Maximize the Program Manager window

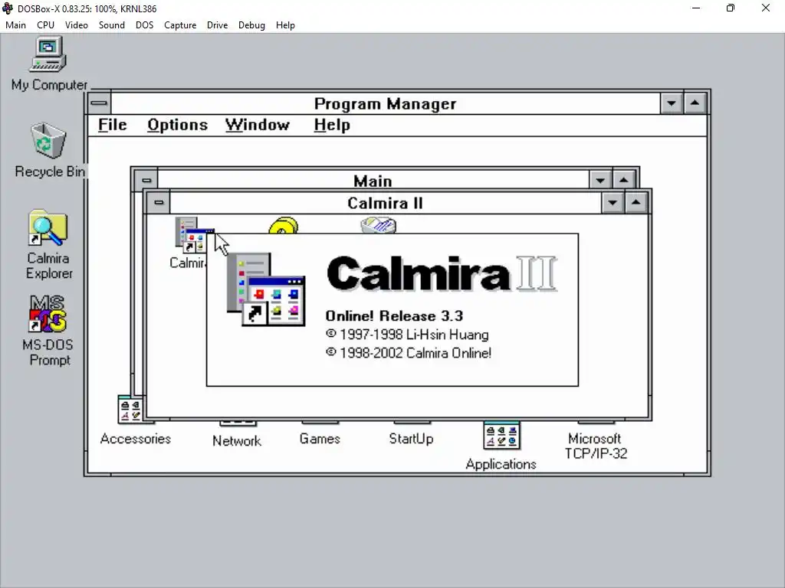coord(695,103)
